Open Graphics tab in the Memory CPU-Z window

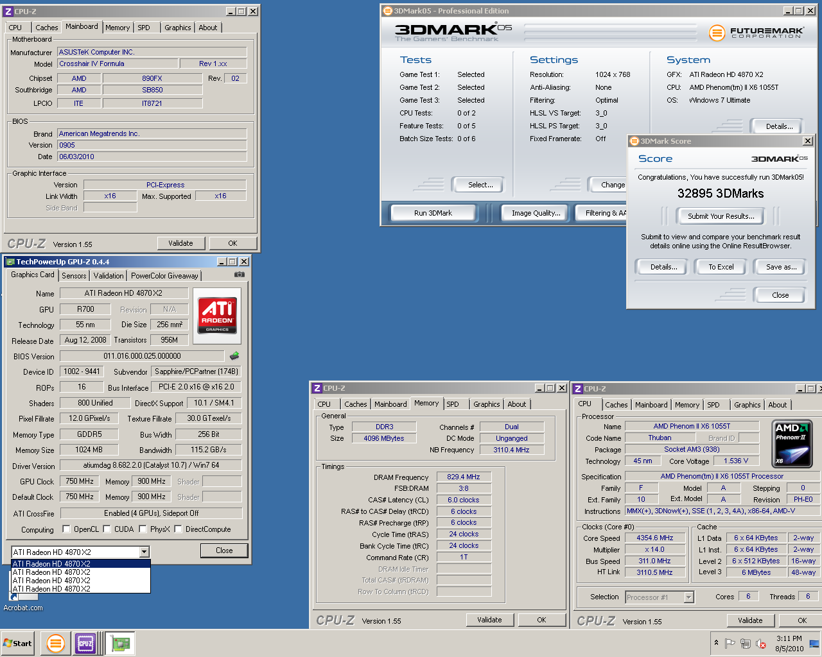point(486,404)
